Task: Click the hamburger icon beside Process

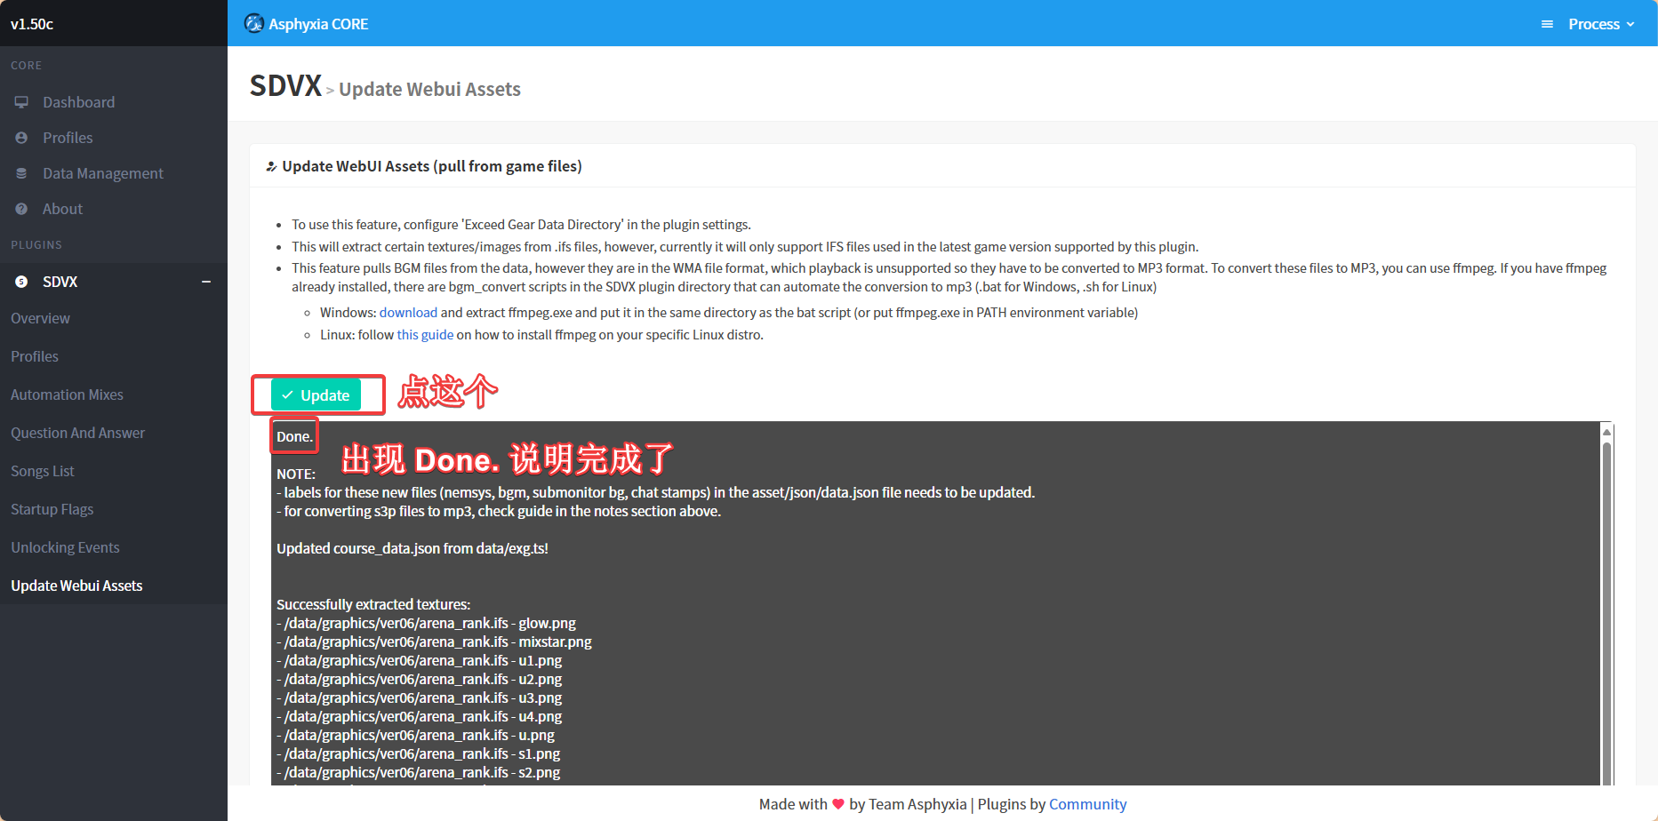Action: (x=1547, y=24)
